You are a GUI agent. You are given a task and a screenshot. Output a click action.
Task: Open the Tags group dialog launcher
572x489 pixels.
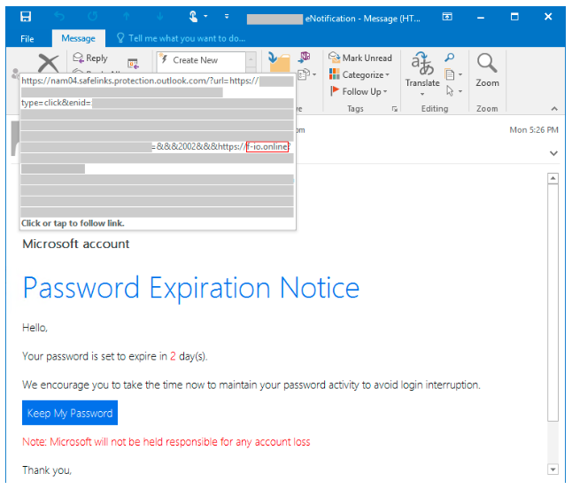point(394,109)
